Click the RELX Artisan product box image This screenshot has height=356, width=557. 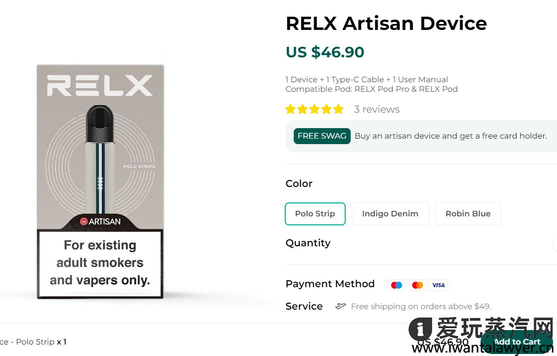100,150
